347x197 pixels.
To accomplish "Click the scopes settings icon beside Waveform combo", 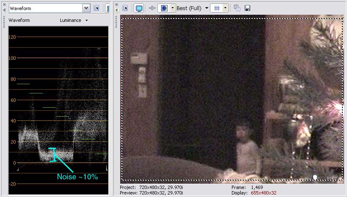I will coord(96,8).
